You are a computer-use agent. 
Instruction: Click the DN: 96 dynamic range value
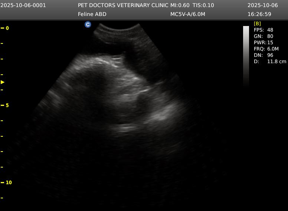(263, 55)
